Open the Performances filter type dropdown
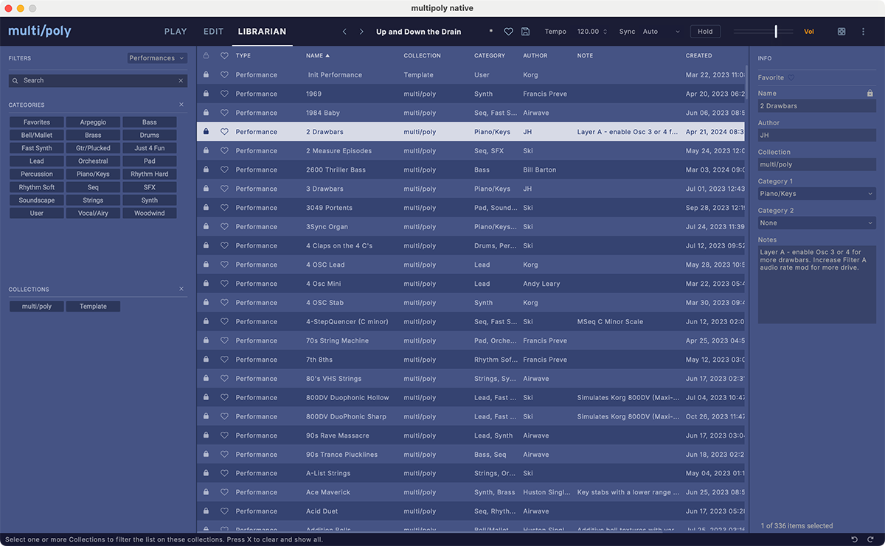 tap(156, 58)
